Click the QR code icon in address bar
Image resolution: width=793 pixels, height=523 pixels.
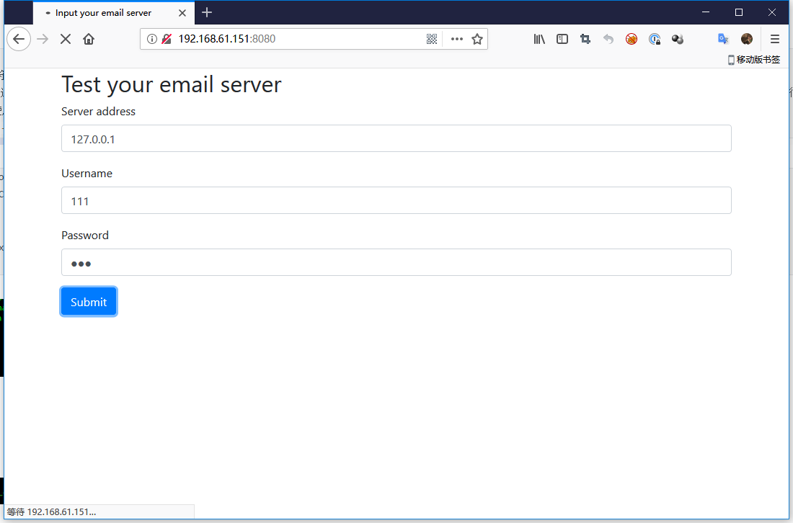click(433, 39)
